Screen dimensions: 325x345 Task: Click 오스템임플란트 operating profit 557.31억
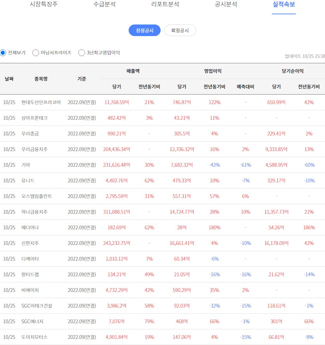click(182, 196)
